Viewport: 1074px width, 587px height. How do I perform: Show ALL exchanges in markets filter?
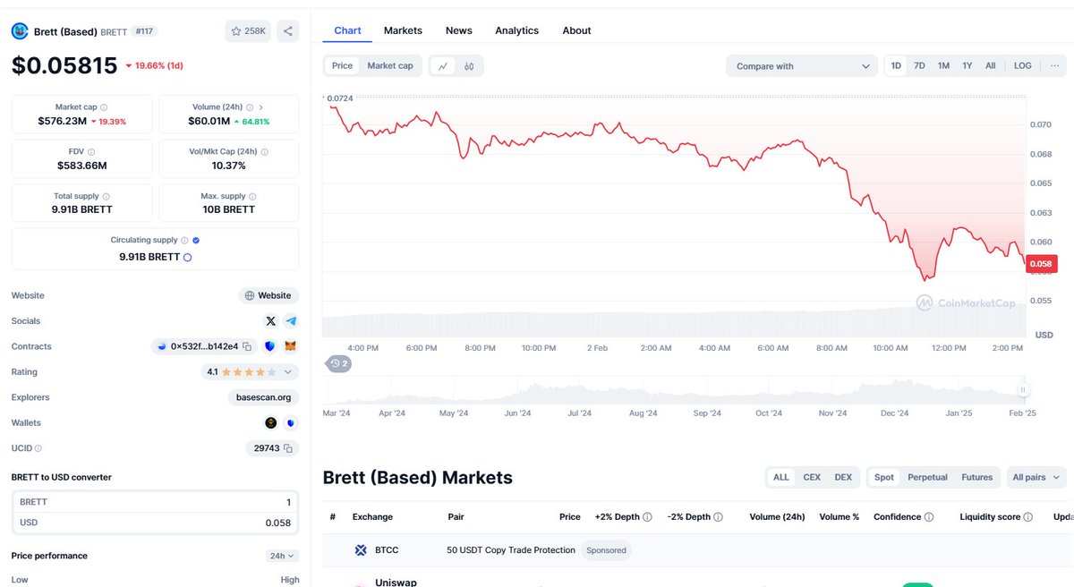pos(781,478)
